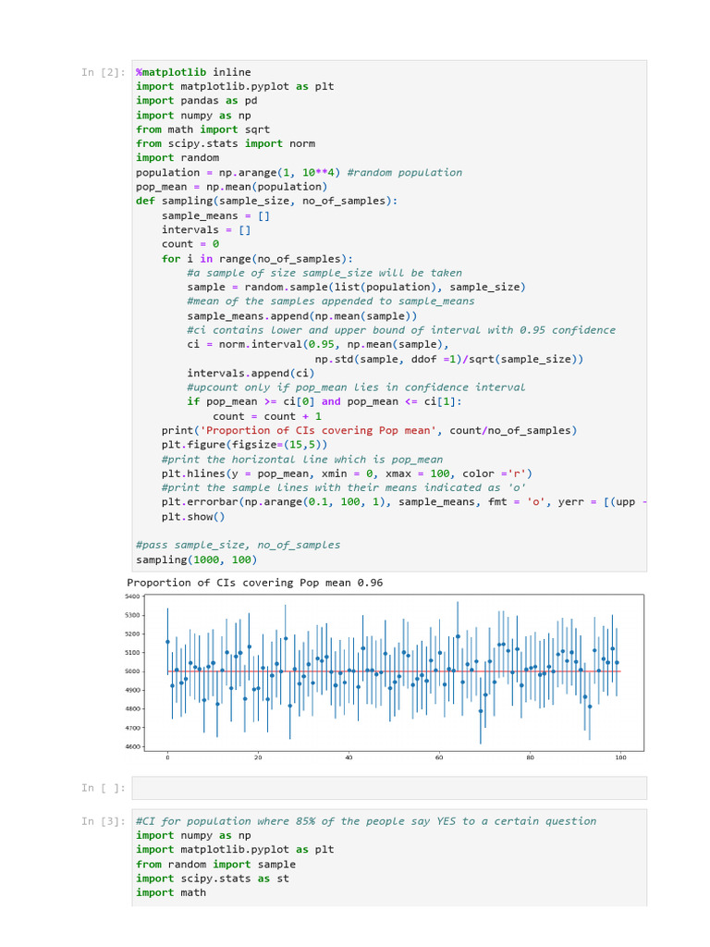
Task: Click the x-axis tick label 100
Action: point(620,757)
